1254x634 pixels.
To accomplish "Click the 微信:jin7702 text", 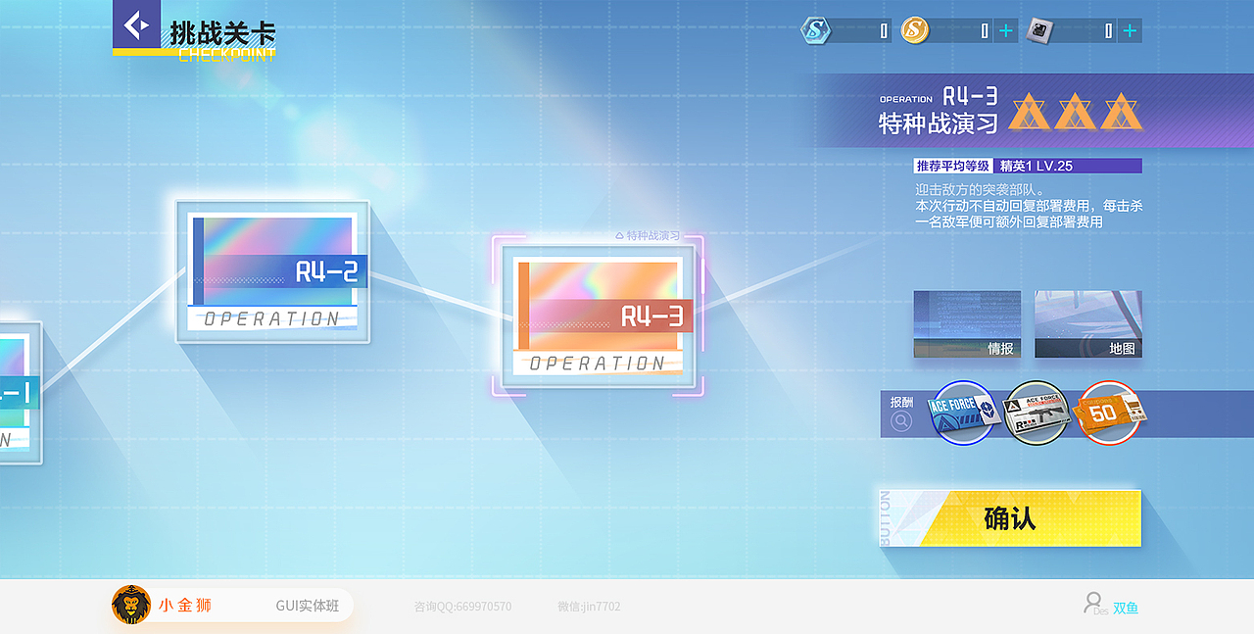I will (x=589, y=607).
